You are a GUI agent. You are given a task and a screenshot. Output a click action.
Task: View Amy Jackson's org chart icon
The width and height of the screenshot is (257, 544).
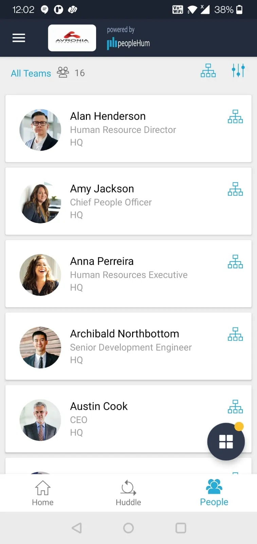pyautogui.click(x=235, y=189)
